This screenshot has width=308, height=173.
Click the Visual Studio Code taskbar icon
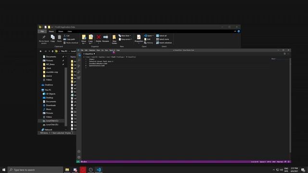click(99, 170)
